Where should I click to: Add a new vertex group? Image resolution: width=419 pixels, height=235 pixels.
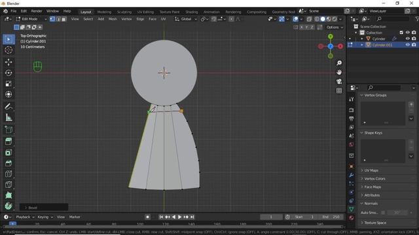pos(411,104)
